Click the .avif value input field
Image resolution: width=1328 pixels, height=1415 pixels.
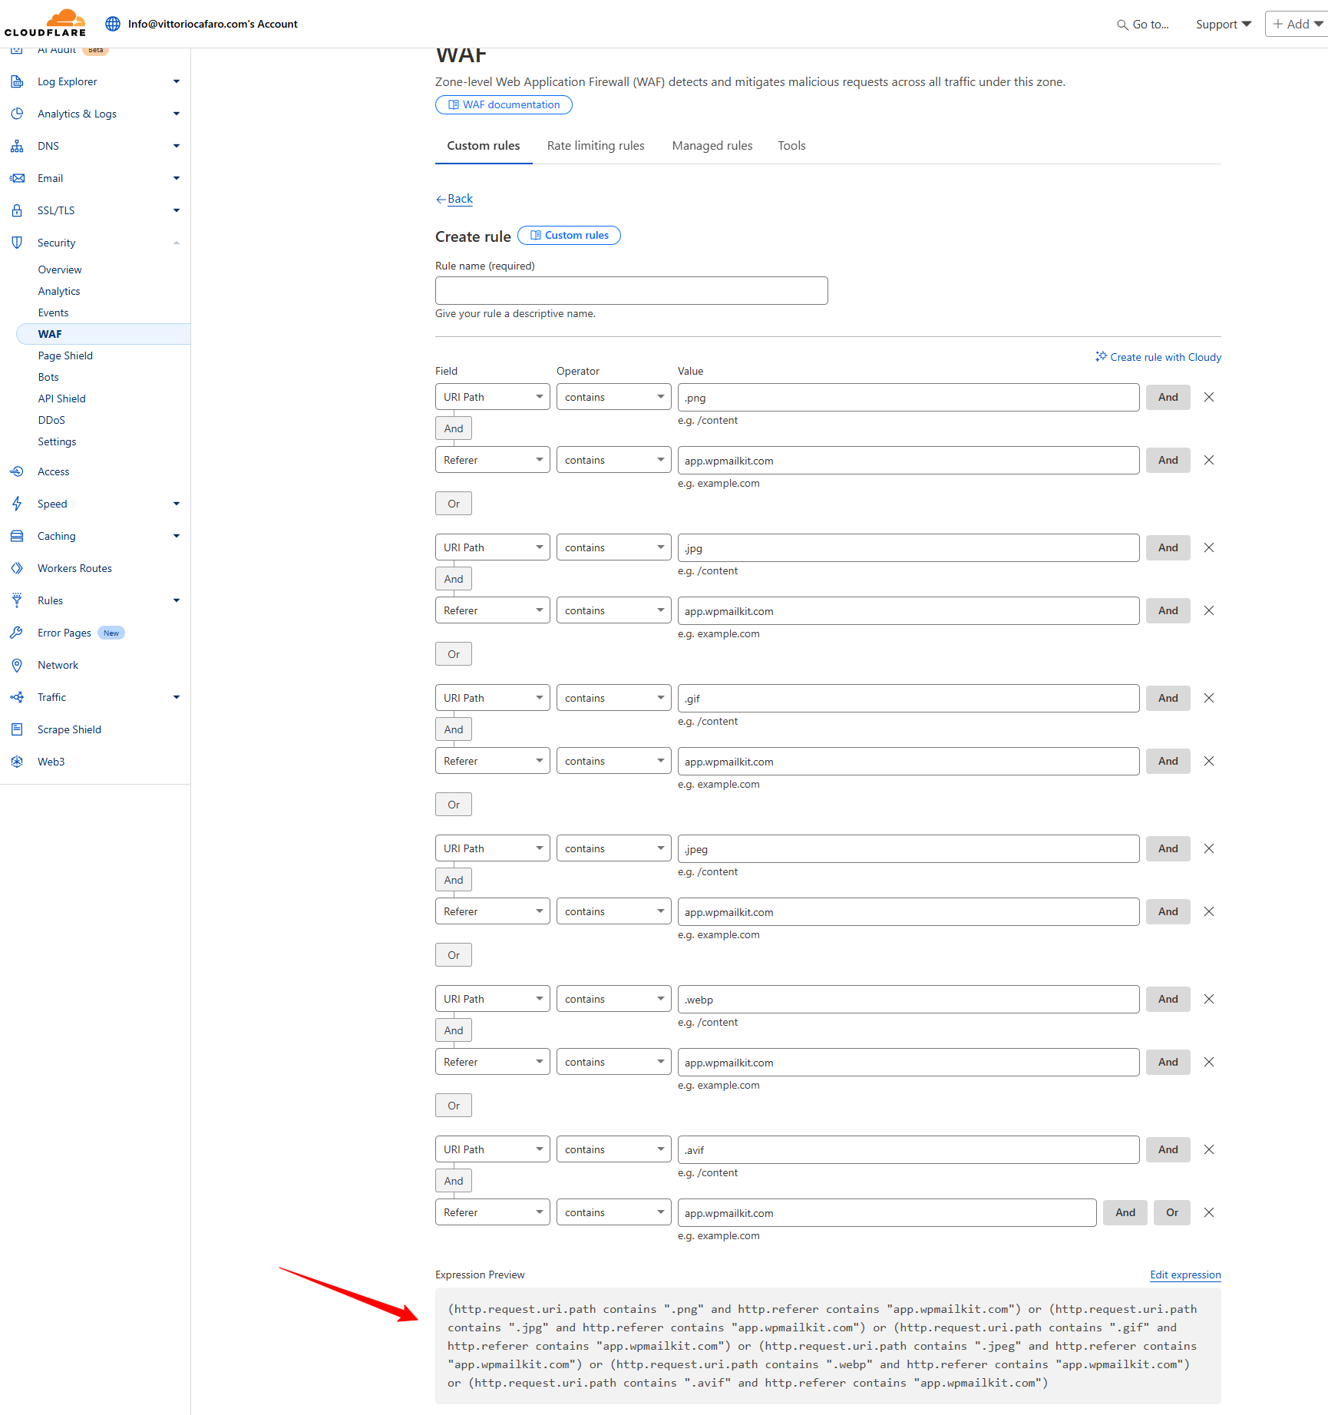point(908,1149)
